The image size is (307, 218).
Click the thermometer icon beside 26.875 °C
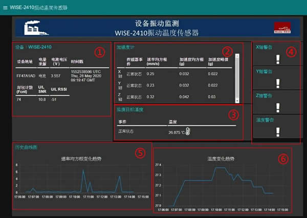point(188,132)
